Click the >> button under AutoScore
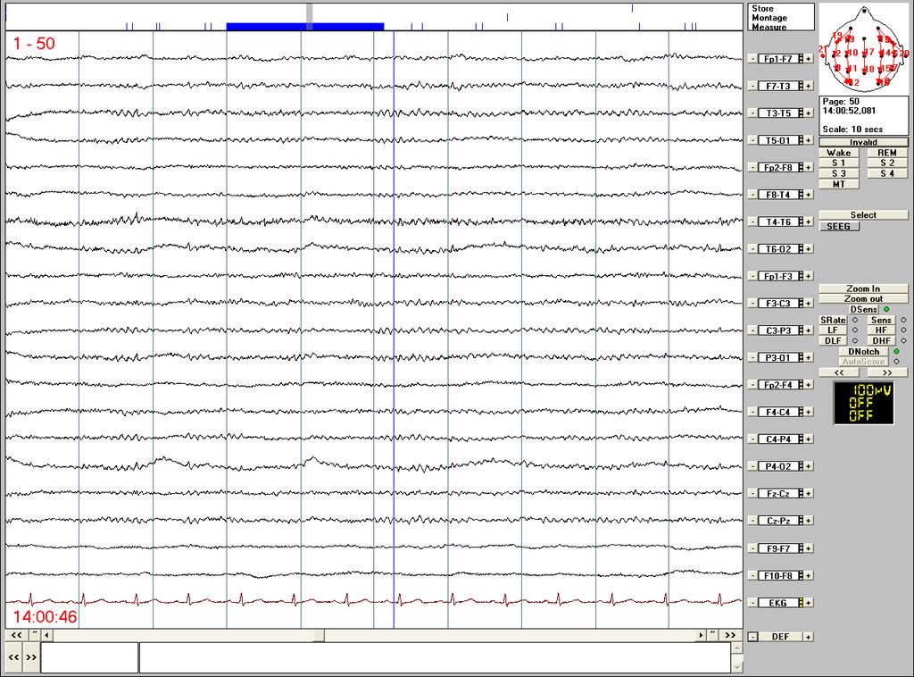The image size is (914, 677). point(887,372)
